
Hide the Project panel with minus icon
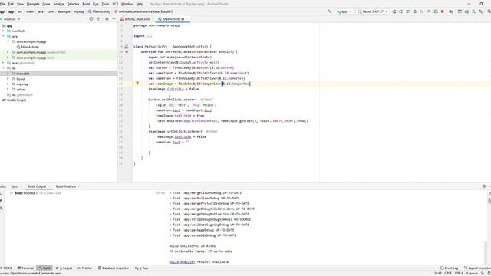click(114, 19)
